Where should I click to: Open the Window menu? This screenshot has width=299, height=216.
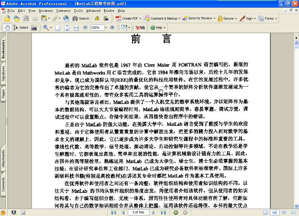point(109,11)
